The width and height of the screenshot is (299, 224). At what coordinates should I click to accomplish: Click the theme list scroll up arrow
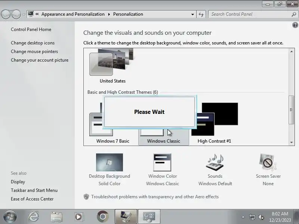pos(292,52)
